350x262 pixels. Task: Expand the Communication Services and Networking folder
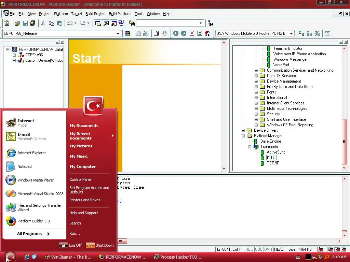(256, 70)
